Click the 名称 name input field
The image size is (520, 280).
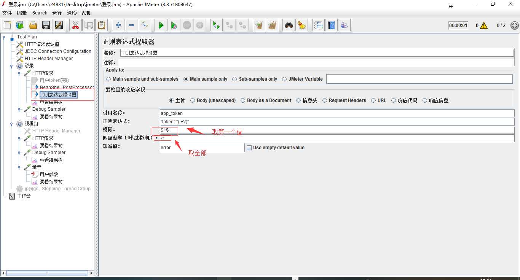(317, 53)
